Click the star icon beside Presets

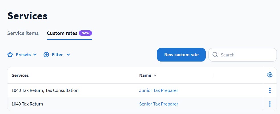point(10,55)
